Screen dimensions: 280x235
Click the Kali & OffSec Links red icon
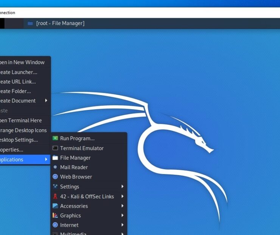(55, 196)
